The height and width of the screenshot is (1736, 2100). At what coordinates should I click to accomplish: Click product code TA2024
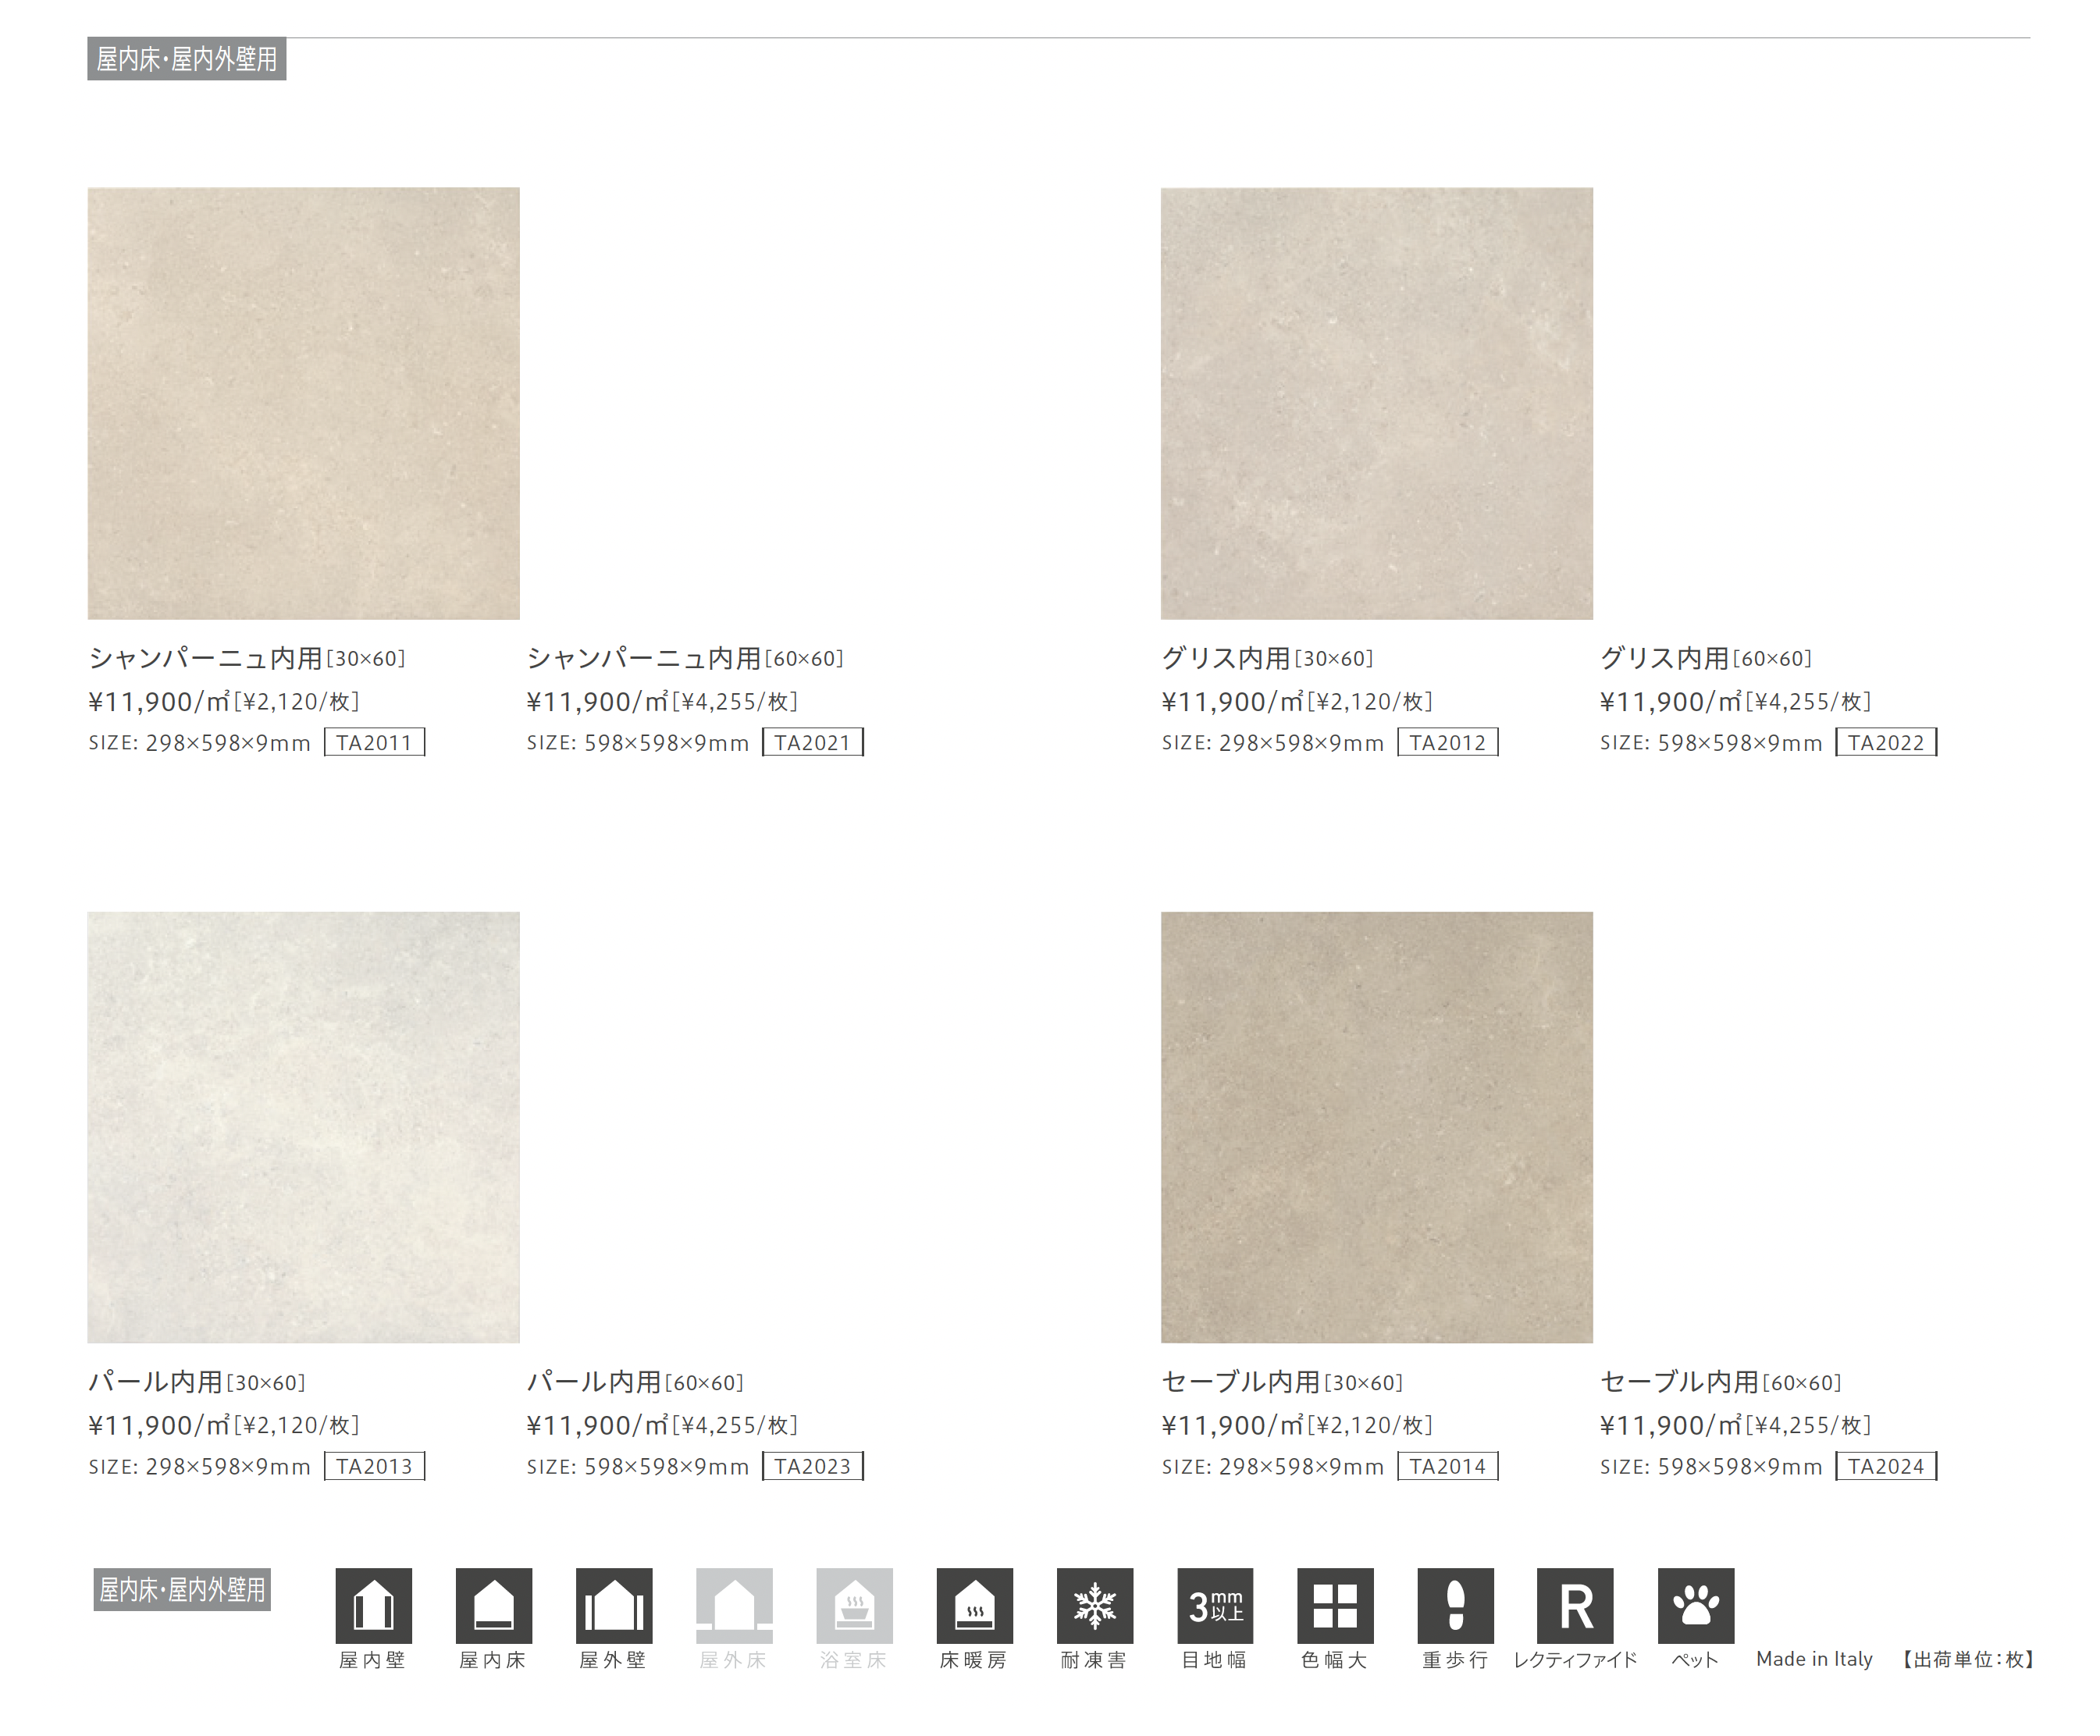1885,1466
